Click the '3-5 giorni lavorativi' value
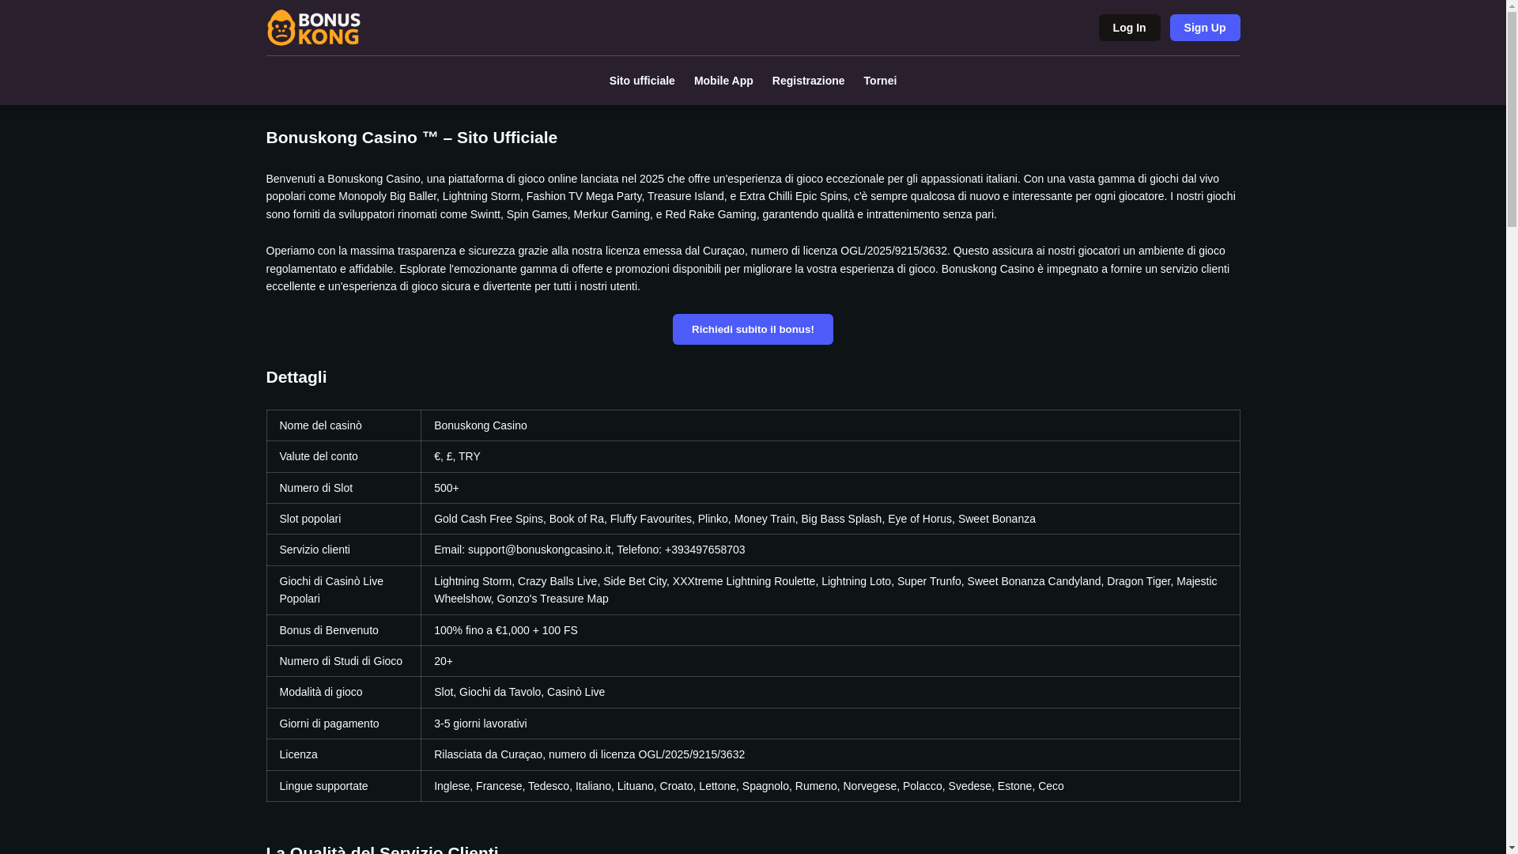 pyautogui.click(x=830, y=724)
